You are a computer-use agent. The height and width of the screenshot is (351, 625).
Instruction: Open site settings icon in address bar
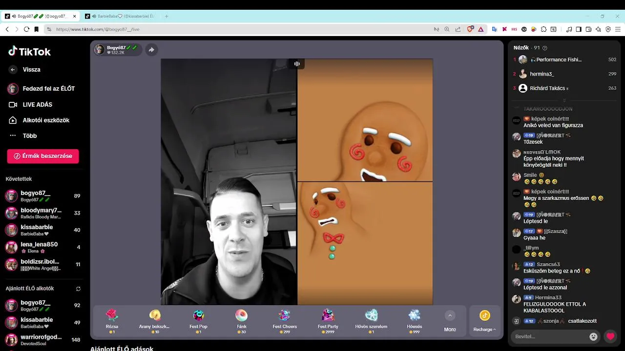click(x=49, y=29)
